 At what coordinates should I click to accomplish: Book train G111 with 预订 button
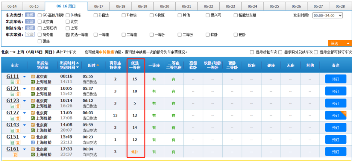click(335, 79)
